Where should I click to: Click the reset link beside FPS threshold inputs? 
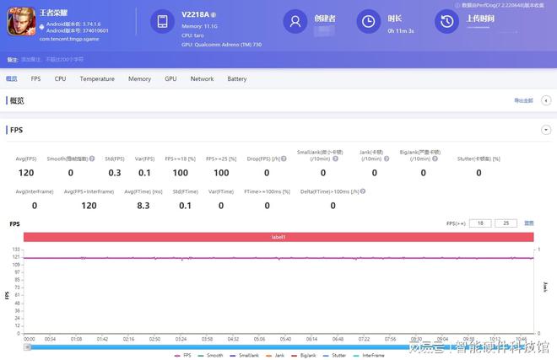(529, 223)
